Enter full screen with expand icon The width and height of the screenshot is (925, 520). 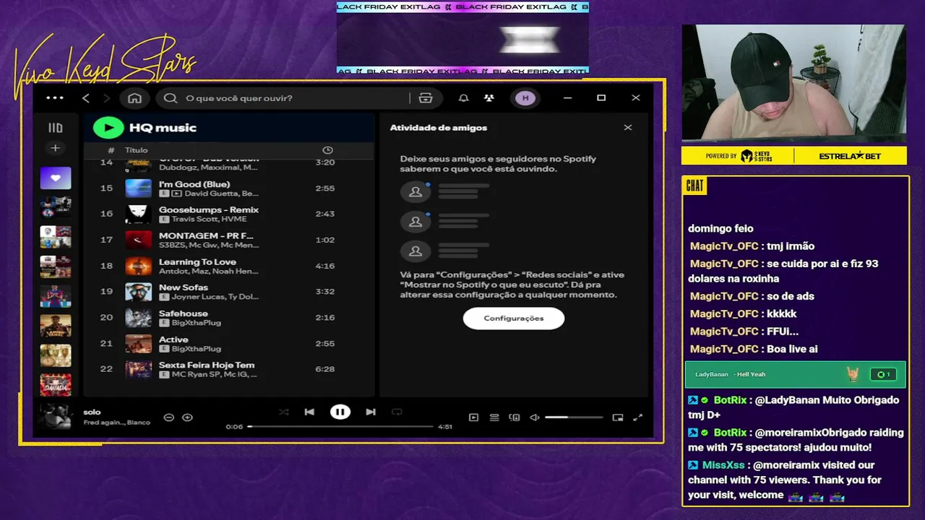coord(638,417)
